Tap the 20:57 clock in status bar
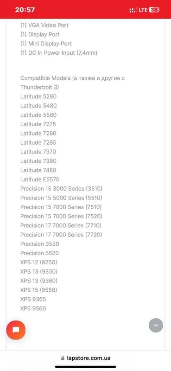Viewport: 171px width, 371px height. coord(25,10)
